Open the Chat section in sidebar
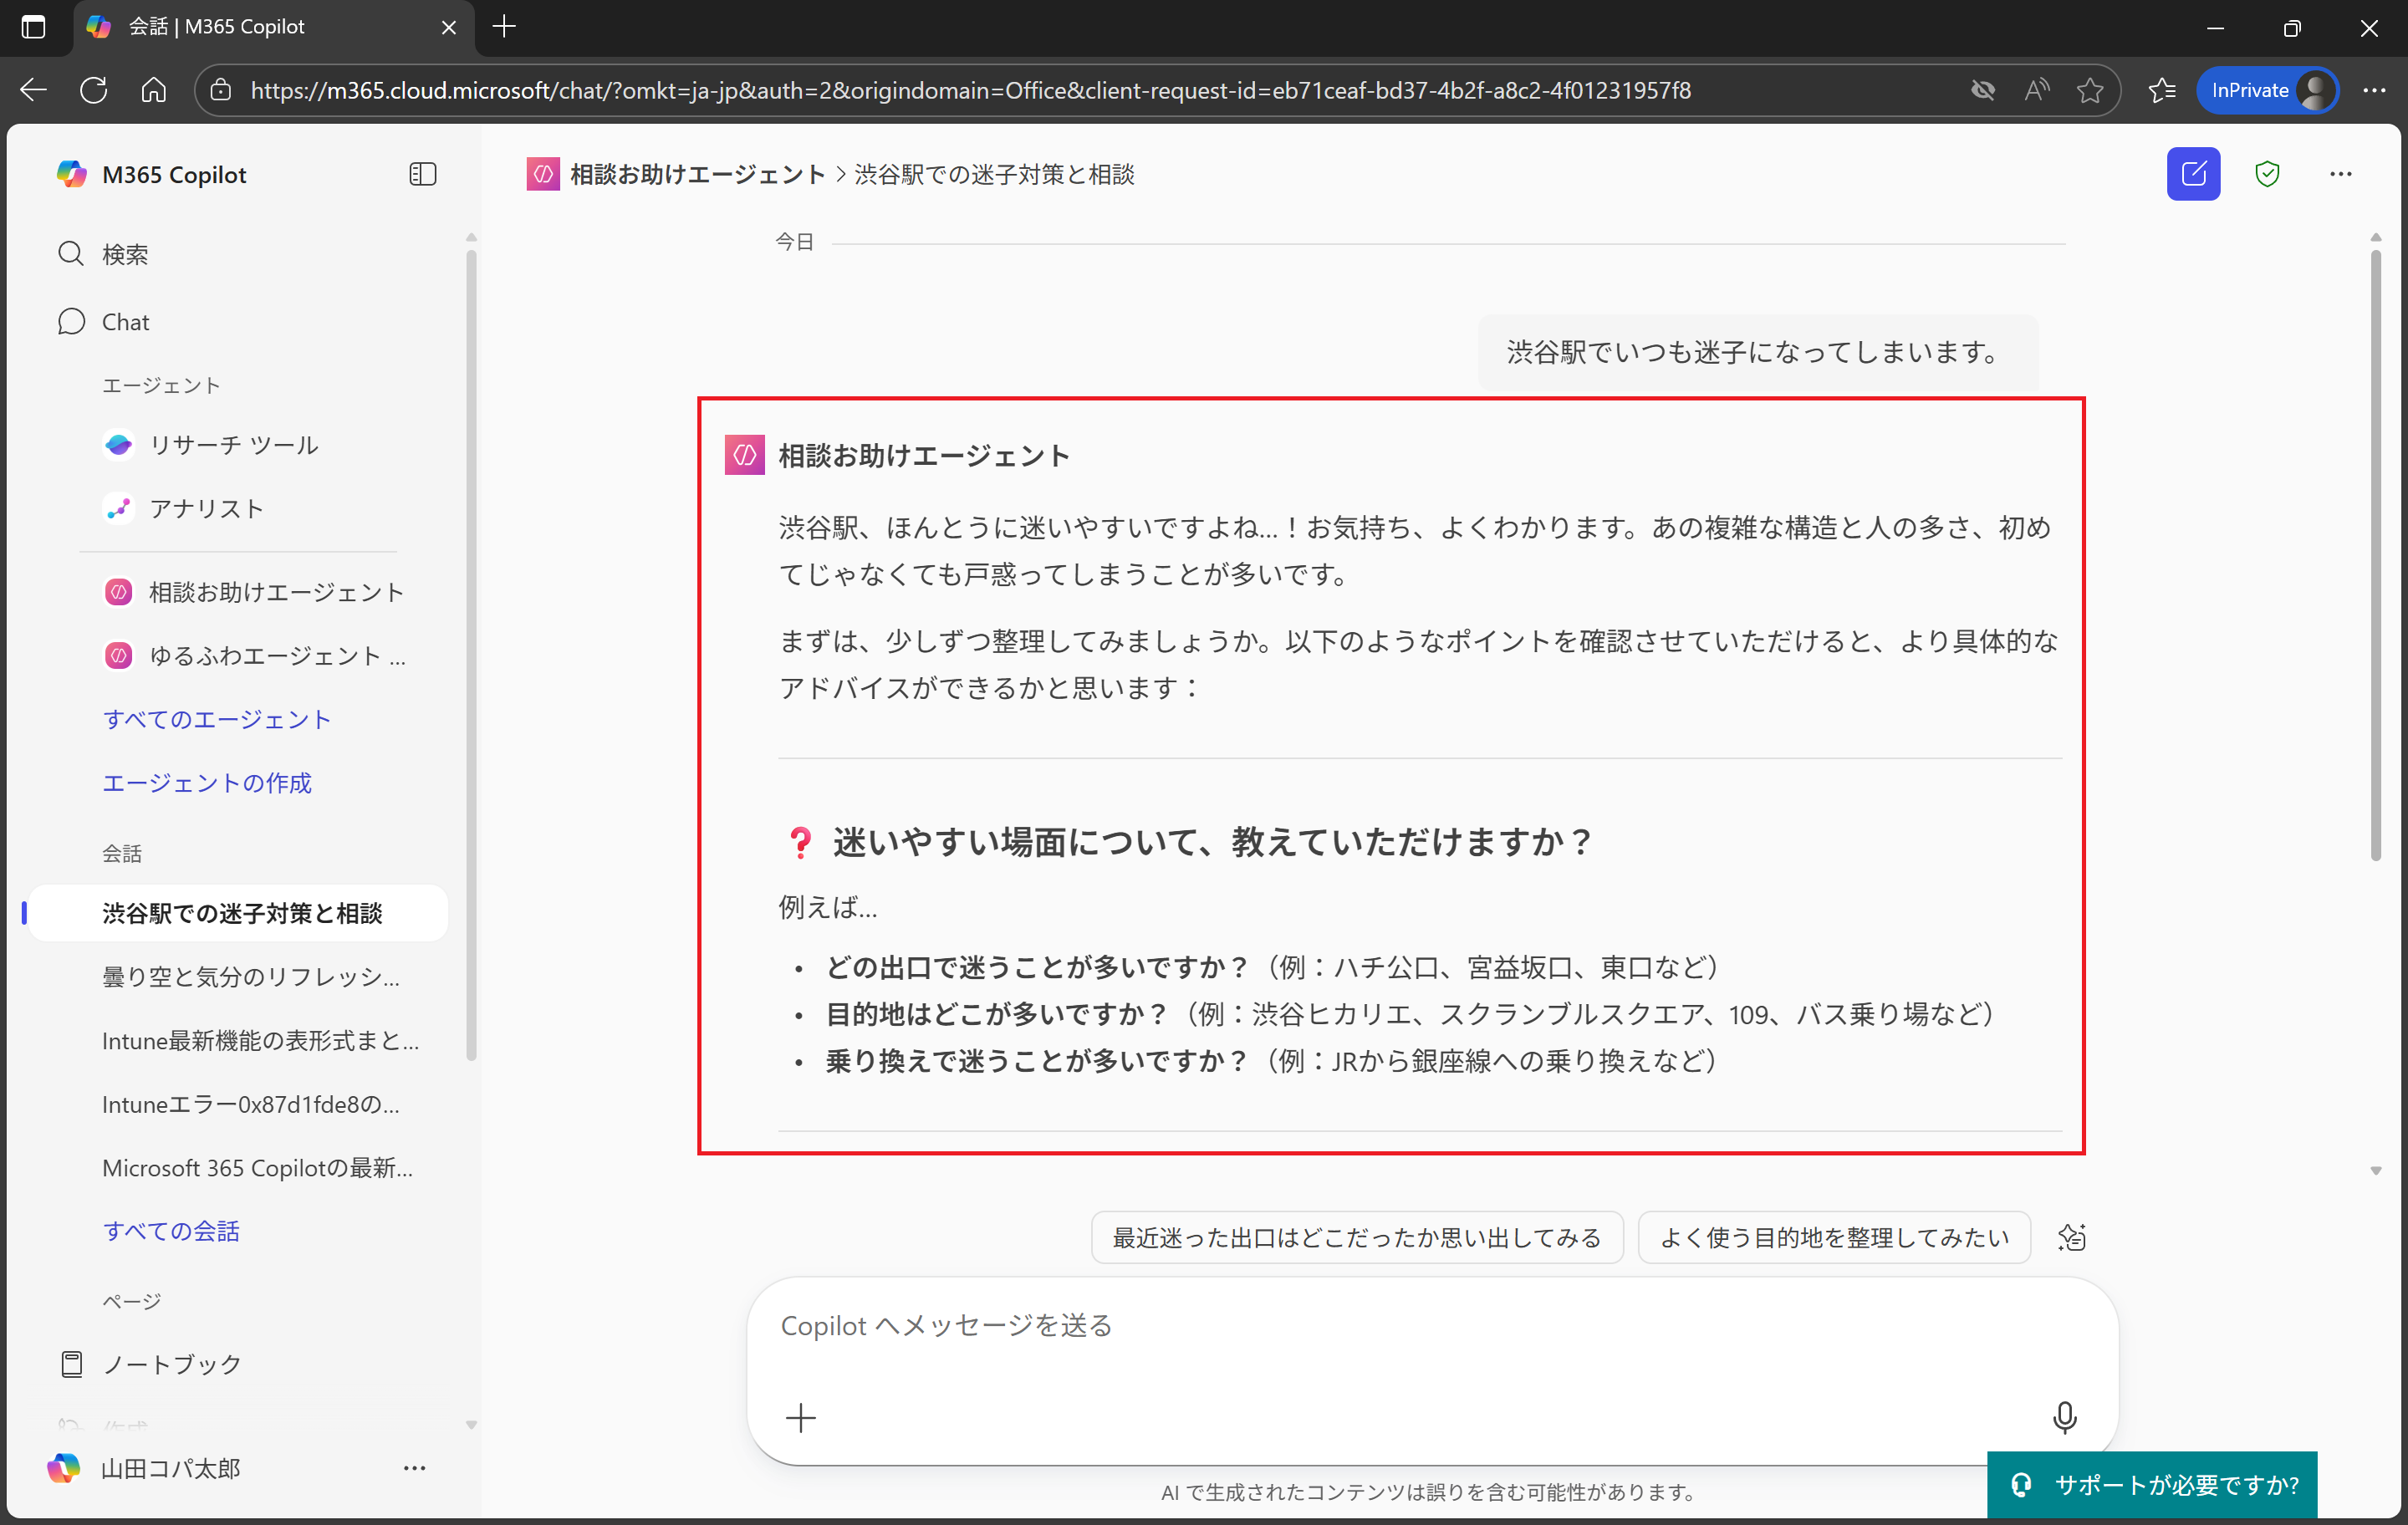The width and height of the screenshot is (2408, 1525). tap(124, 321)
